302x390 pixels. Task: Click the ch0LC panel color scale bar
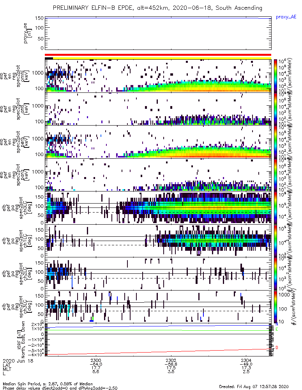(276, 208)
